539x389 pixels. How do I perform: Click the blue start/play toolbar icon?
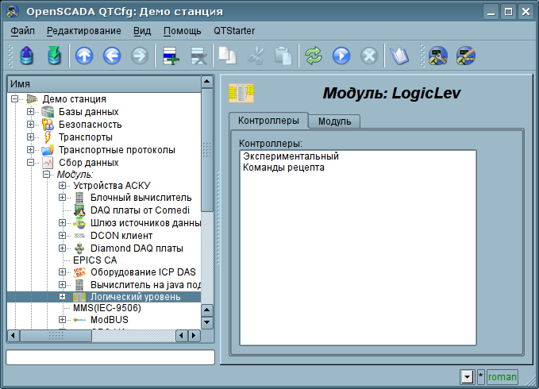coord(341,56)
